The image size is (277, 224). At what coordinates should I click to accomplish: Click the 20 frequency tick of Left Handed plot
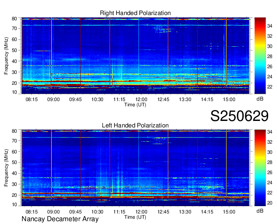(14, 195)
